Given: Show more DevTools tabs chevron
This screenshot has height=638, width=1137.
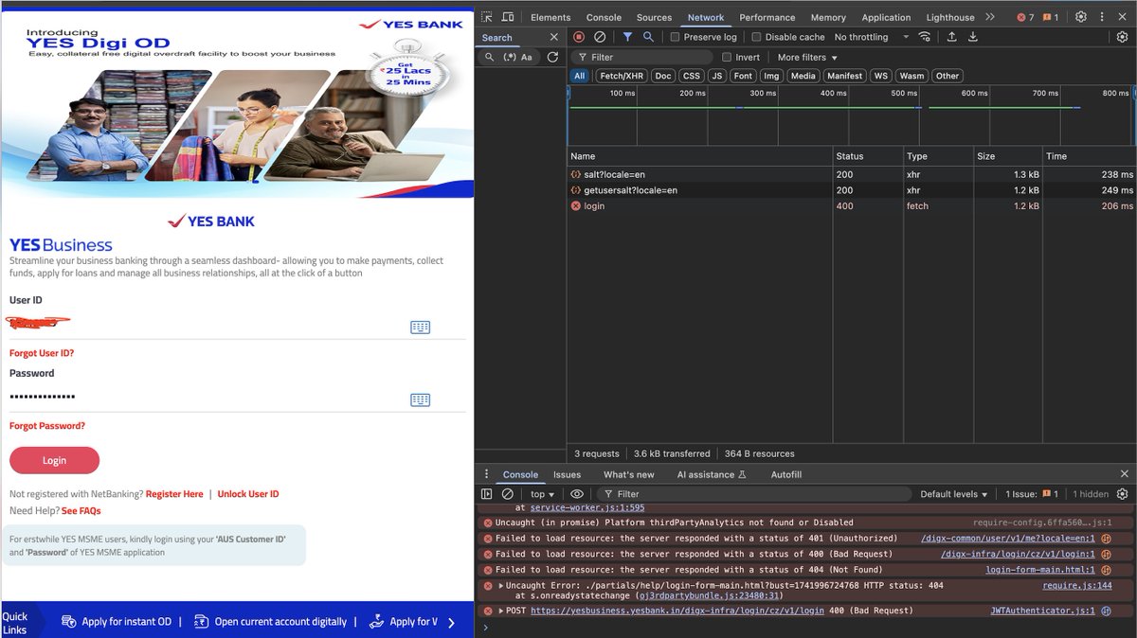Looking at the screenshot, I should click(x=990, y=17).
